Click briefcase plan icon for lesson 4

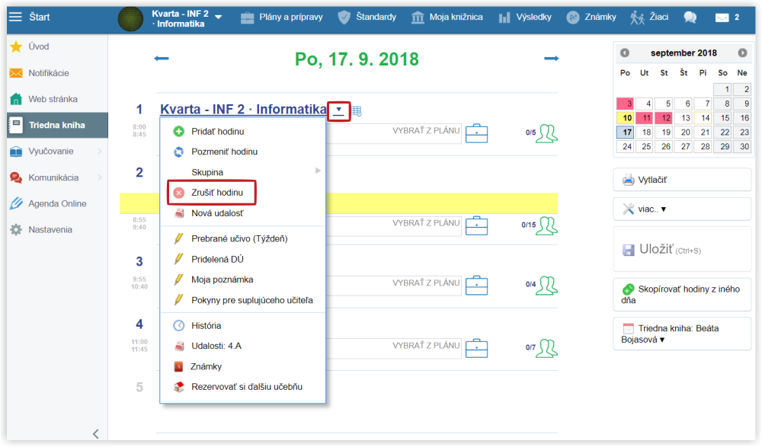[x=476, y=348]
